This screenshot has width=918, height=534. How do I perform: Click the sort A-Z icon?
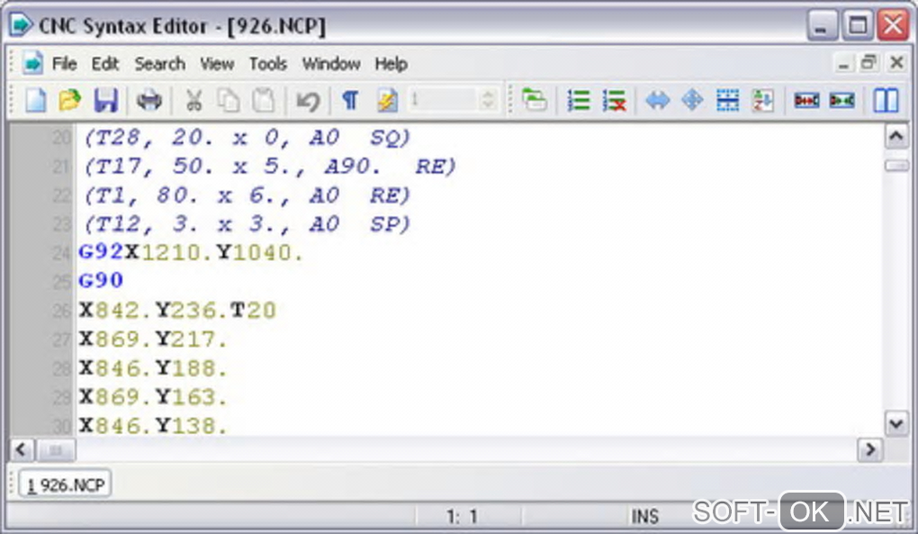pyautogui.click(x=763, y=101)
